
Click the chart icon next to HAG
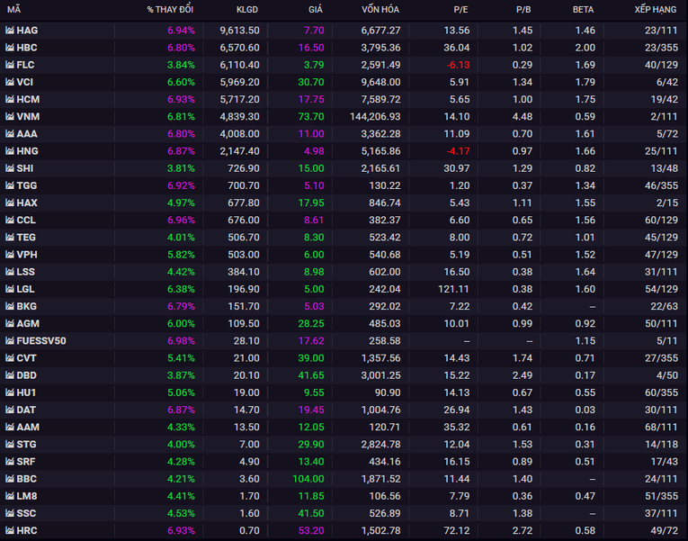tap(10, 30)
